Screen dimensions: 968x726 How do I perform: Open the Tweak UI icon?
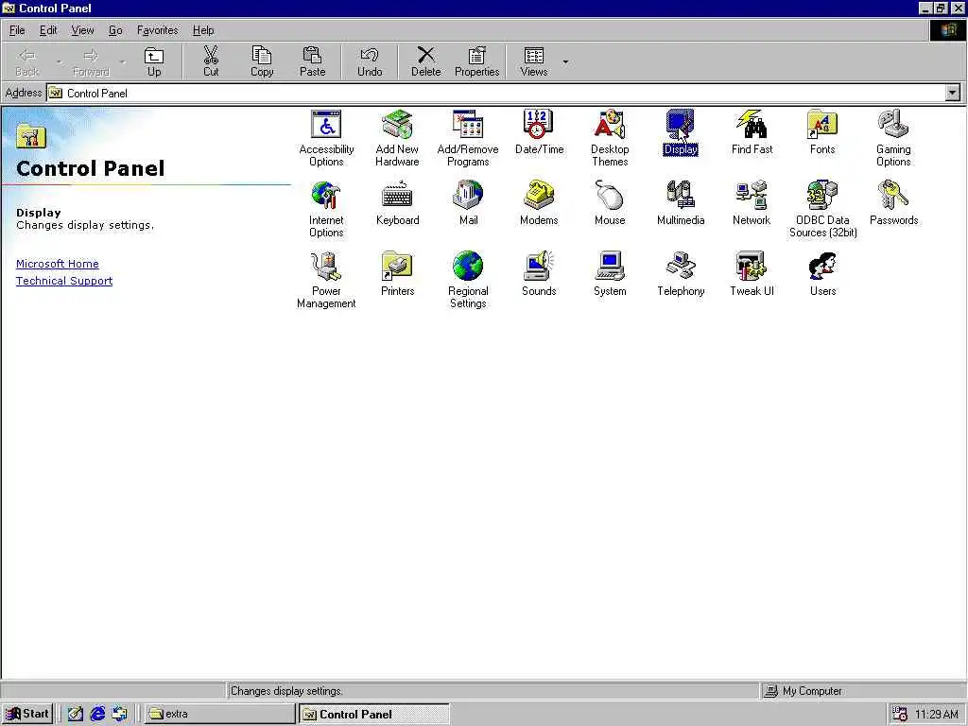coord(752,274)
